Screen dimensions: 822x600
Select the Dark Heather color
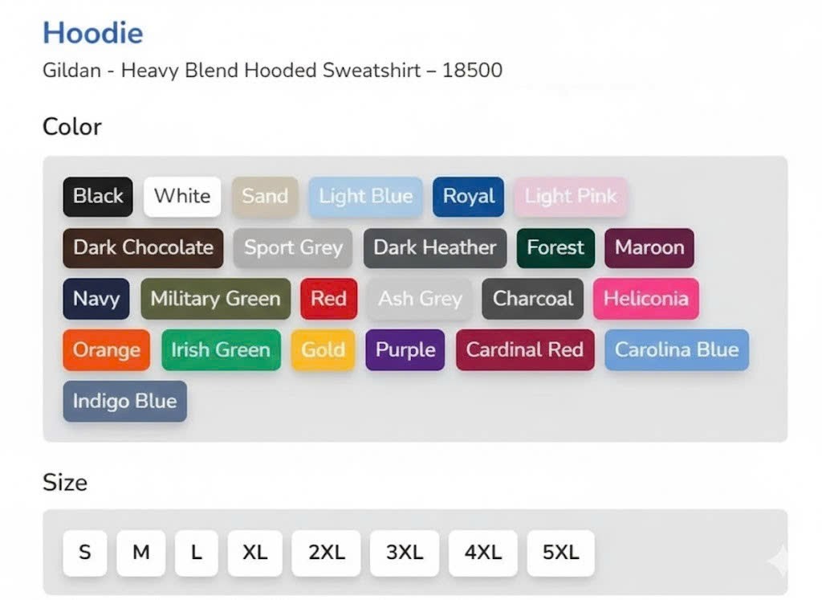[435, 248]
